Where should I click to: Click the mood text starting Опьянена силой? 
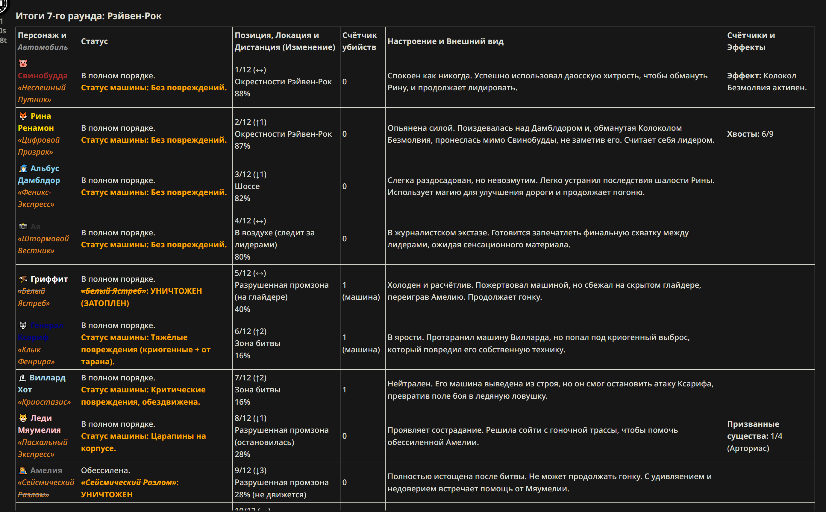[551, 134]
